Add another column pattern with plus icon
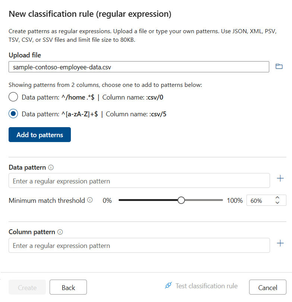This screenshot has width=292, height=302. pos(280,243)
